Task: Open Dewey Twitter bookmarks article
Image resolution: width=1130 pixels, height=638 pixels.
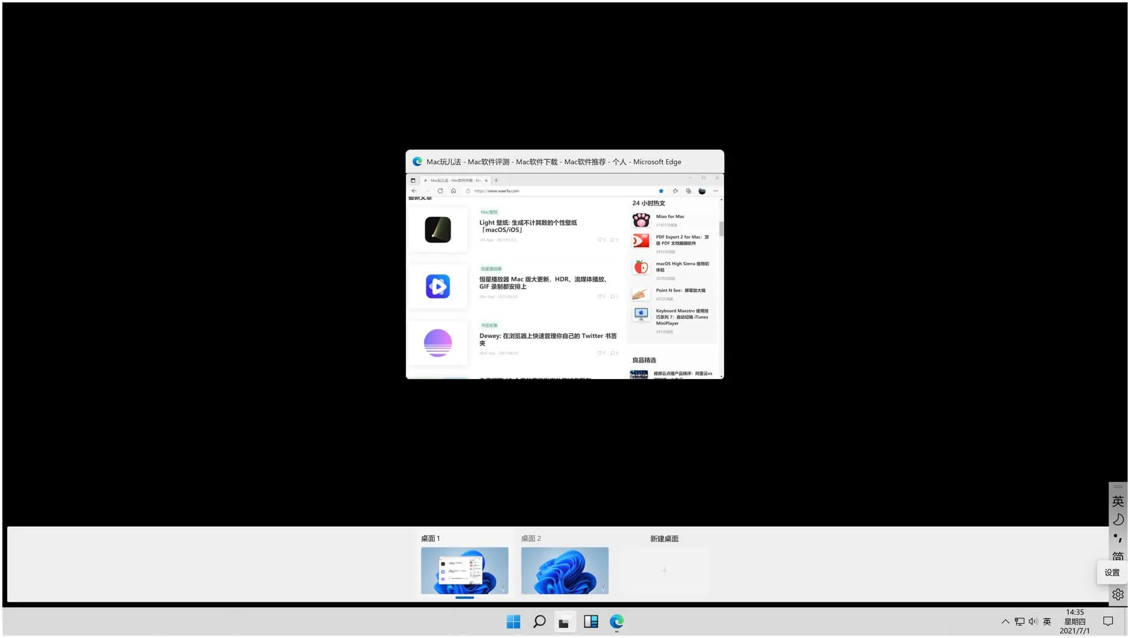Action: pos(548,339)
